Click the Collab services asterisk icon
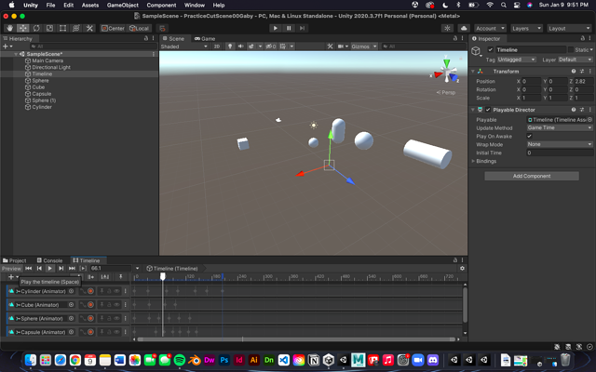The image size is (596, 372). [447, 28]
